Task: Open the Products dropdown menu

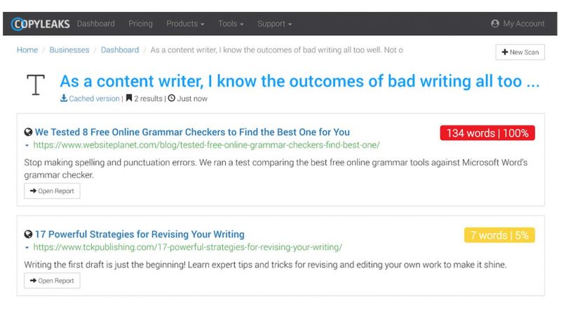Action: [x=185, y=24]
